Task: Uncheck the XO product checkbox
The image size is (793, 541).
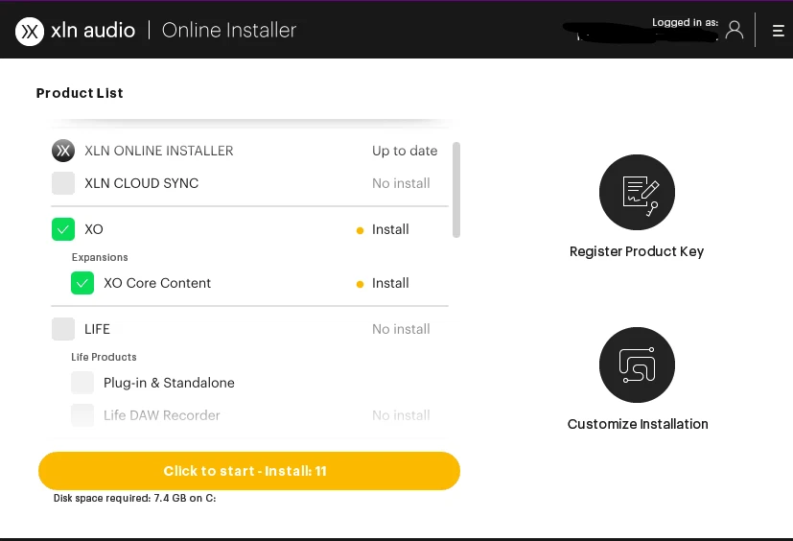Action: 63,229
